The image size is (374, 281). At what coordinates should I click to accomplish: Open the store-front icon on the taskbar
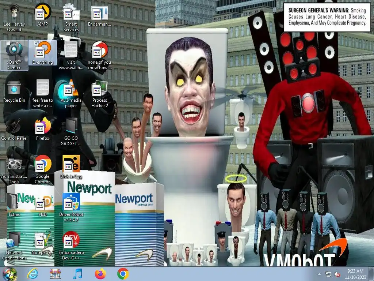tap(55, 274)
